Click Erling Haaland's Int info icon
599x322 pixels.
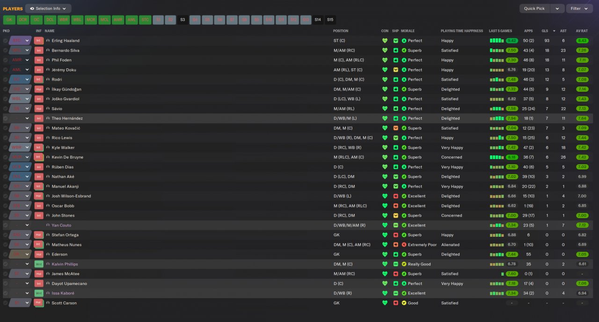[39, 41]
